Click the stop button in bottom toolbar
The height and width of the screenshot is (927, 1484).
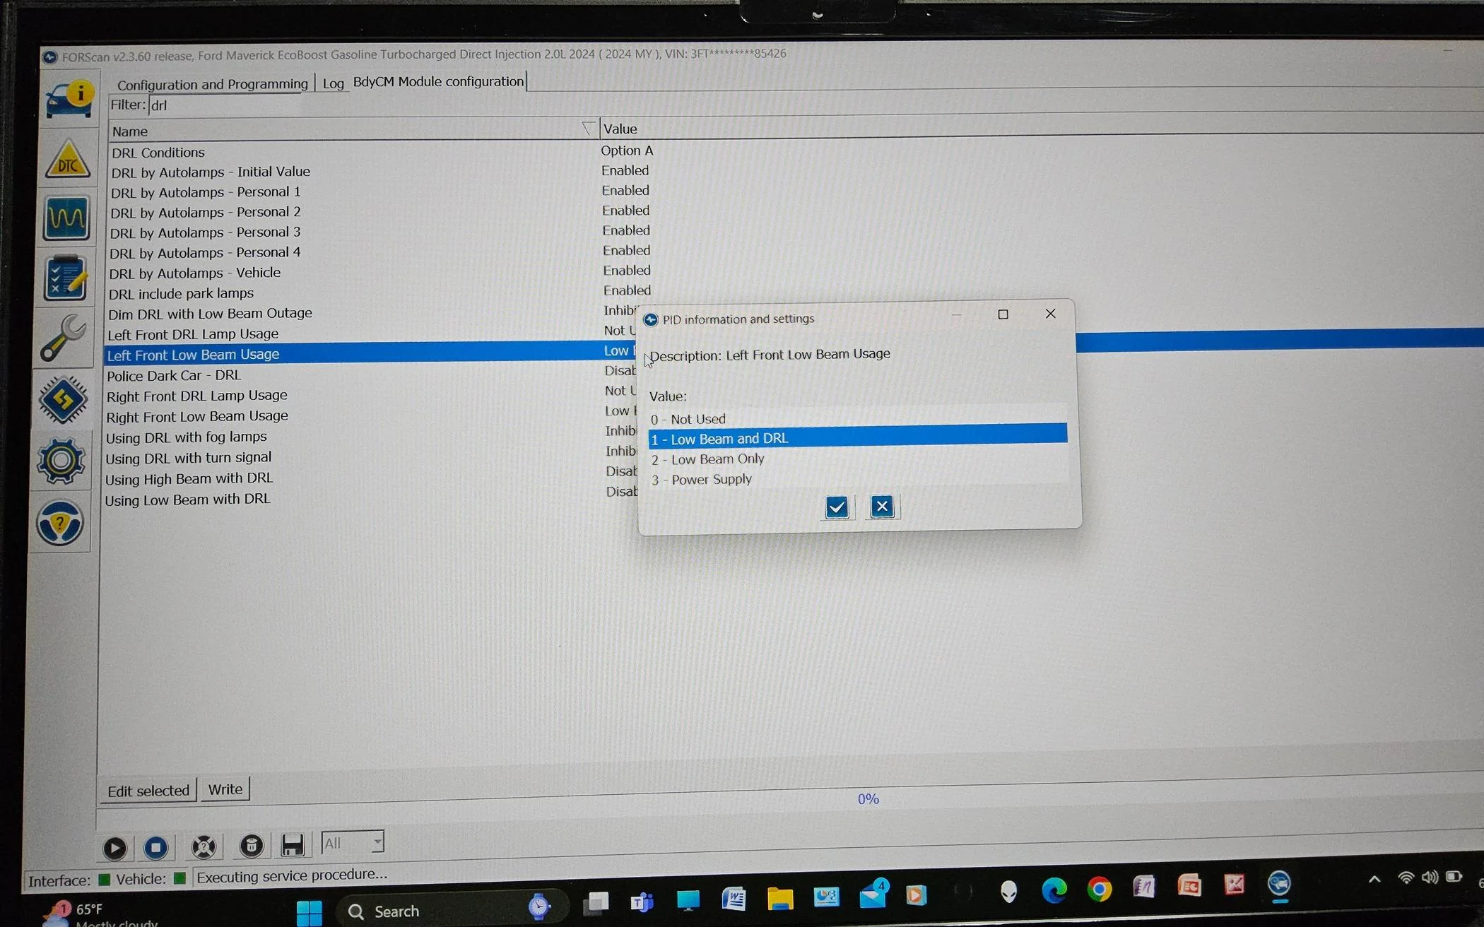click(x=156, y=846)
